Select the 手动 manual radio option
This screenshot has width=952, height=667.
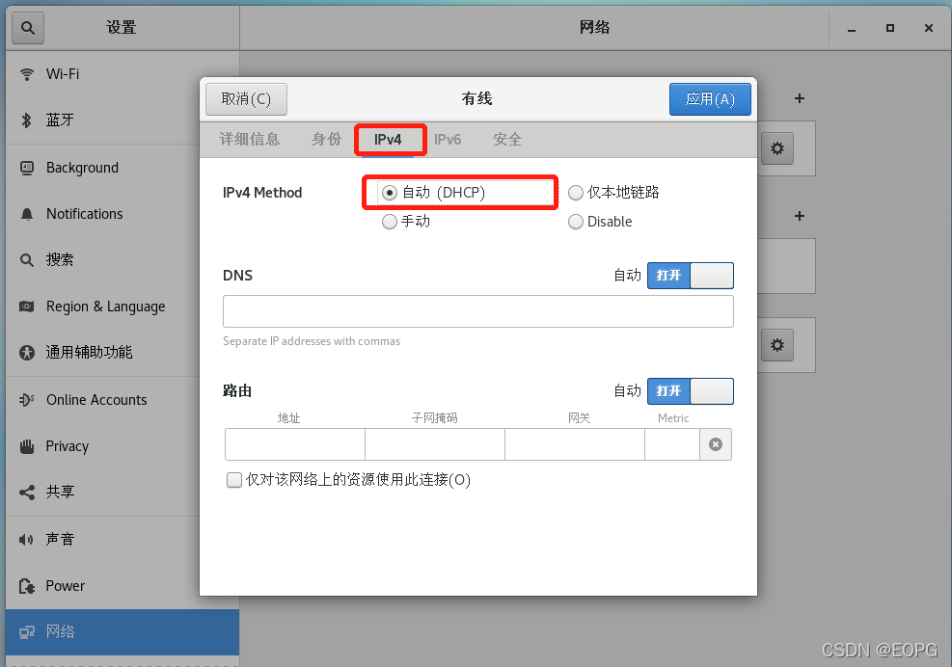(405, 222)
